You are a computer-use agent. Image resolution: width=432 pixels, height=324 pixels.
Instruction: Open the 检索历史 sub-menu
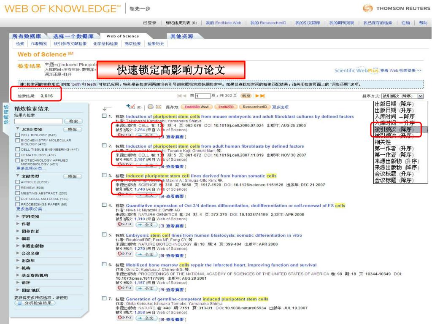click(156, 43)
